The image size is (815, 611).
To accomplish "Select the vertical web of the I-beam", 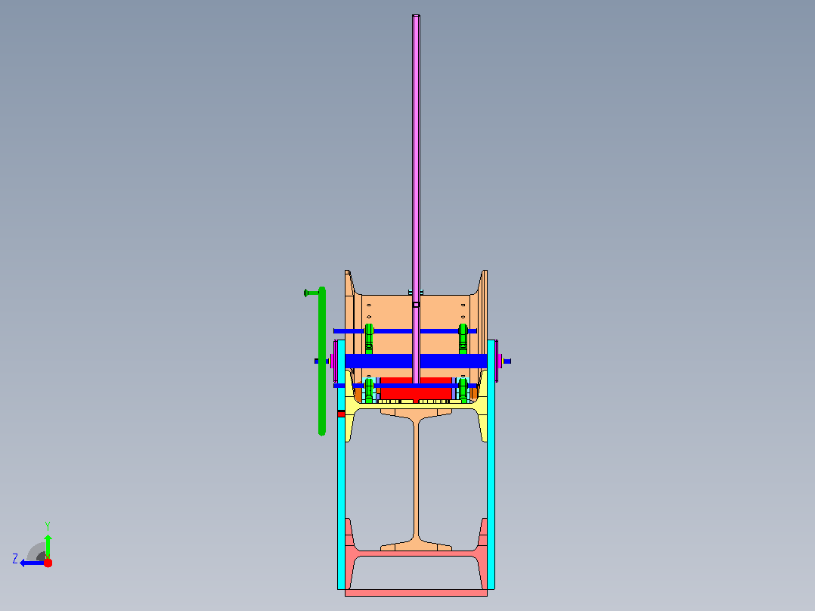I will [416, 479].
